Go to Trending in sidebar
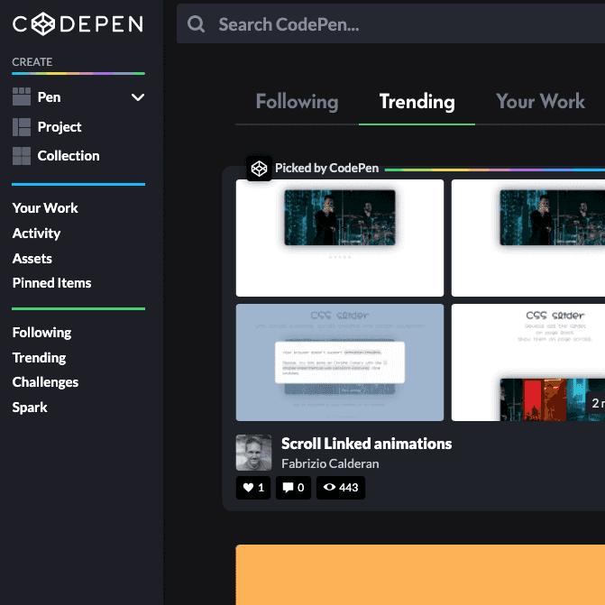605x605 pixels. (39, 358)
